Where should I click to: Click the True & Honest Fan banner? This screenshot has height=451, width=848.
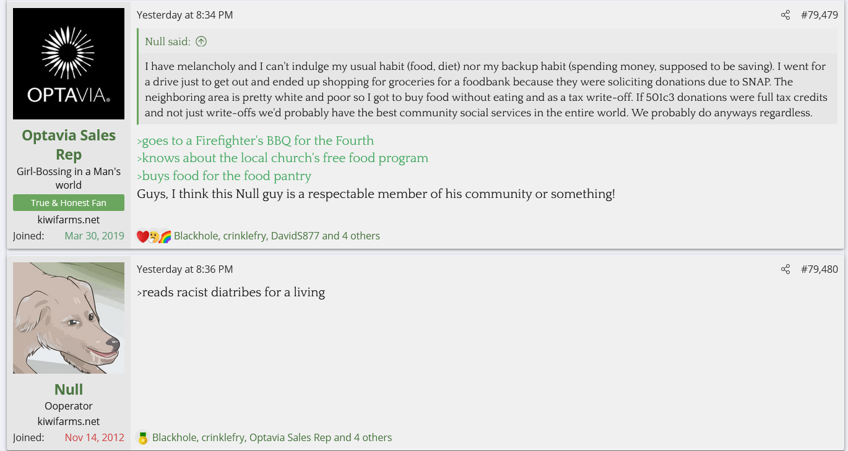click(x=69, y=203)
